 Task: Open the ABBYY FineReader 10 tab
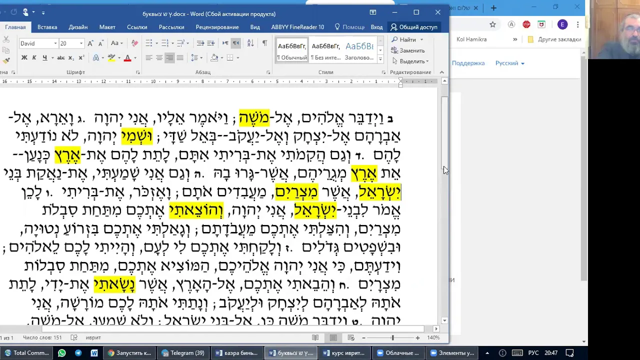tap(297, 27)
